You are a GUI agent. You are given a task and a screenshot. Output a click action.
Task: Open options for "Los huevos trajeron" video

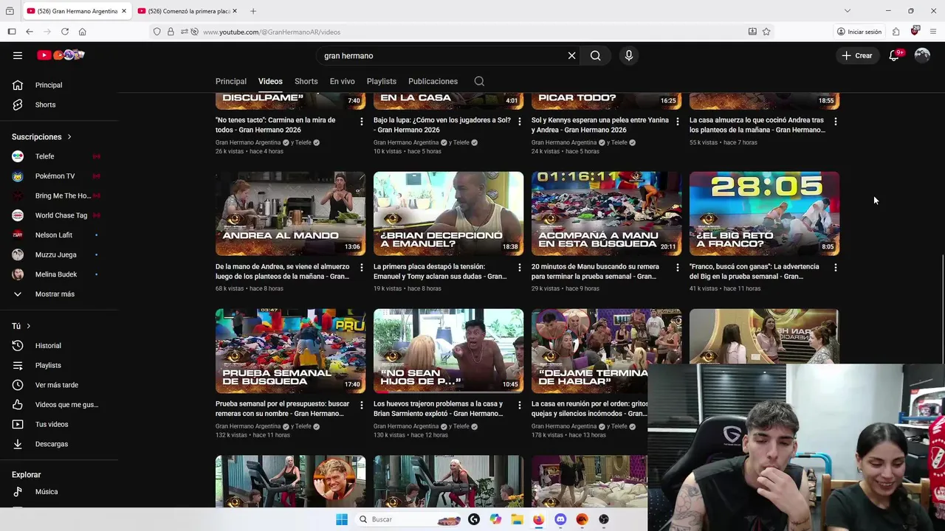pos(519,405)
